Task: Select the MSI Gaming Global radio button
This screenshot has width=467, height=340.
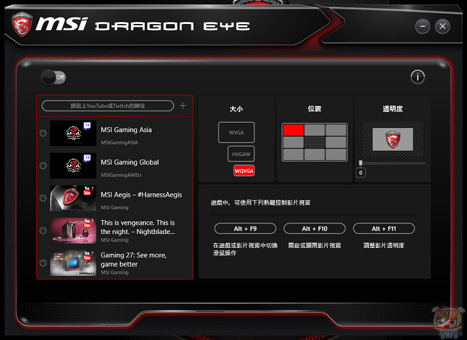Action: tap(43, 165)
